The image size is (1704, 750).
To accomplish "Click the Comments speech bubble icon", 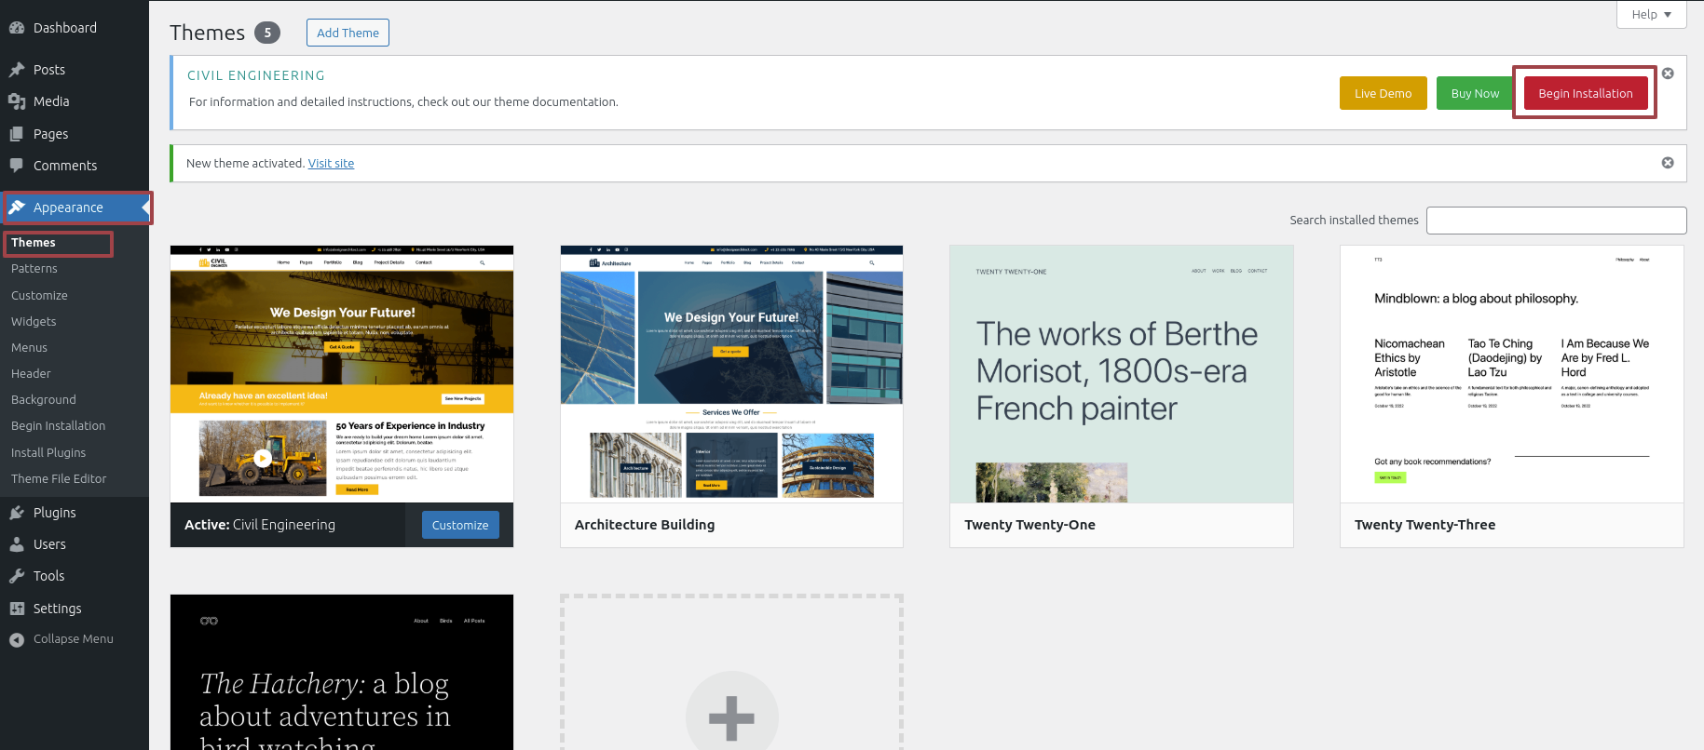I will point(17,166).
